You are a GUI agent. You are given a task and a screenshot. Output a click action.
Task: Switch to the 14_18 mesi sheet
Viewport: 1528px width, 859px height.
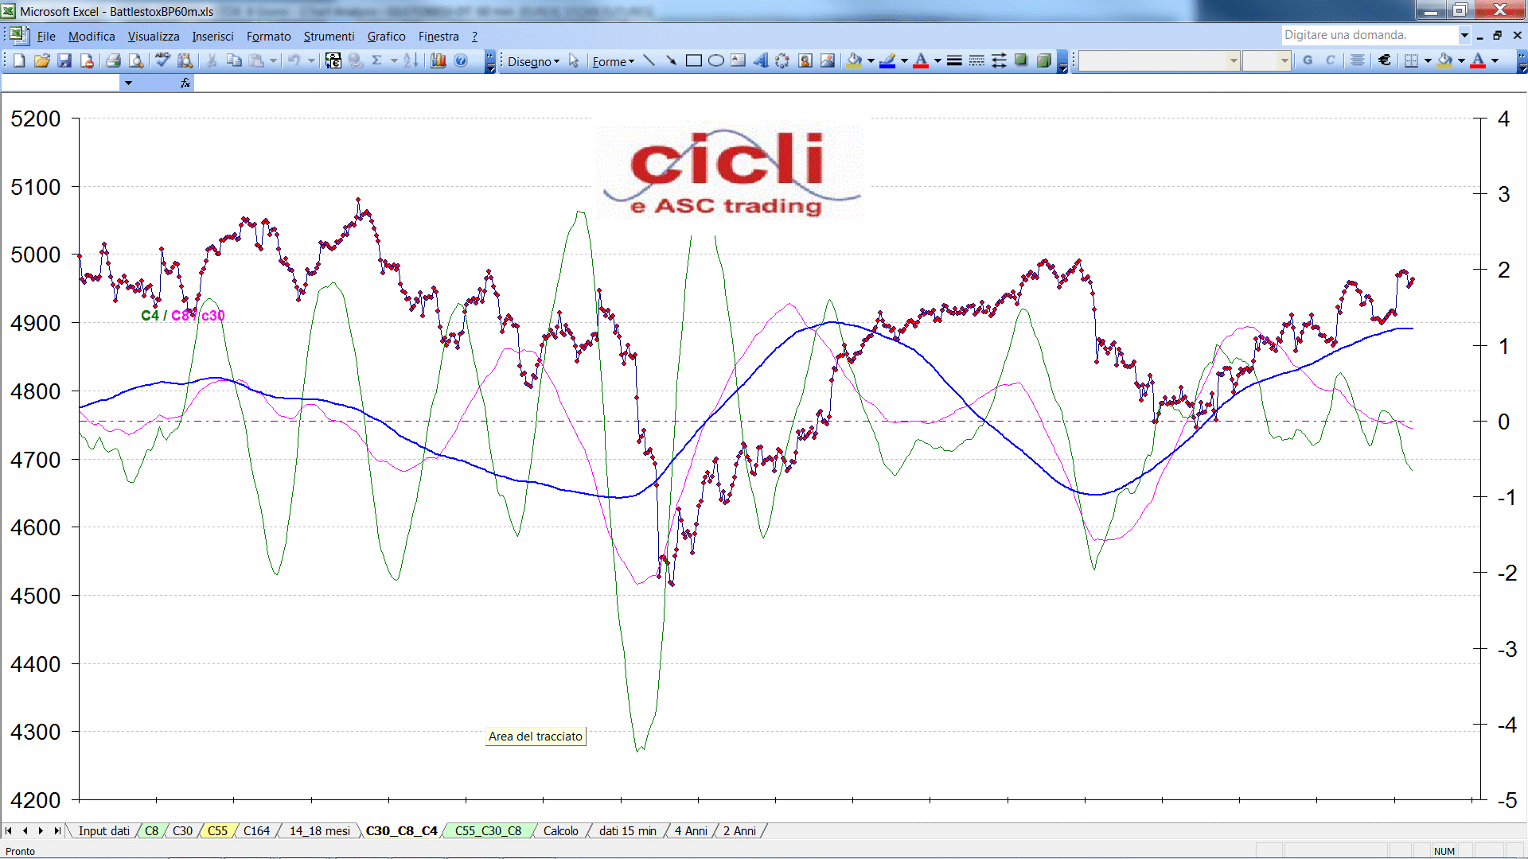(x=319, y=831)
